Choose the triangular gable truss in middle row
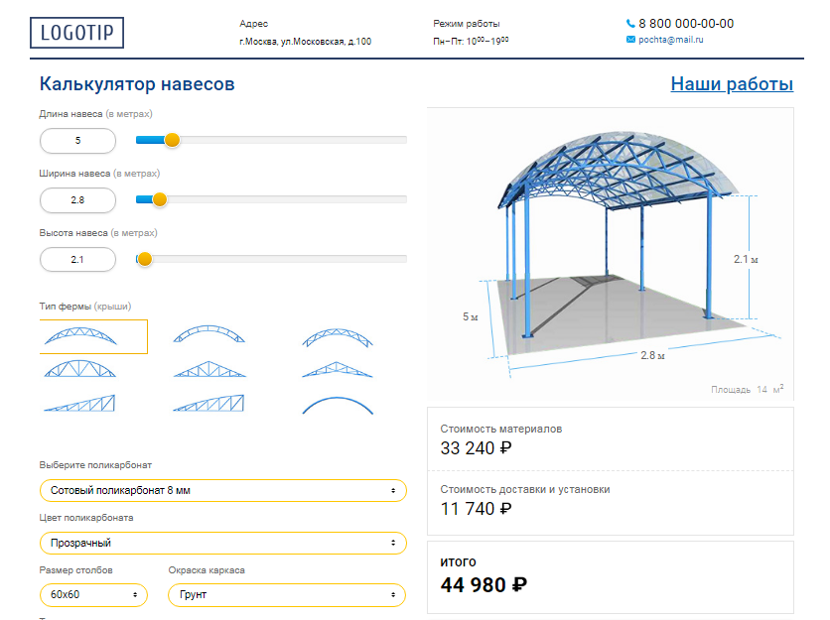 209,369
